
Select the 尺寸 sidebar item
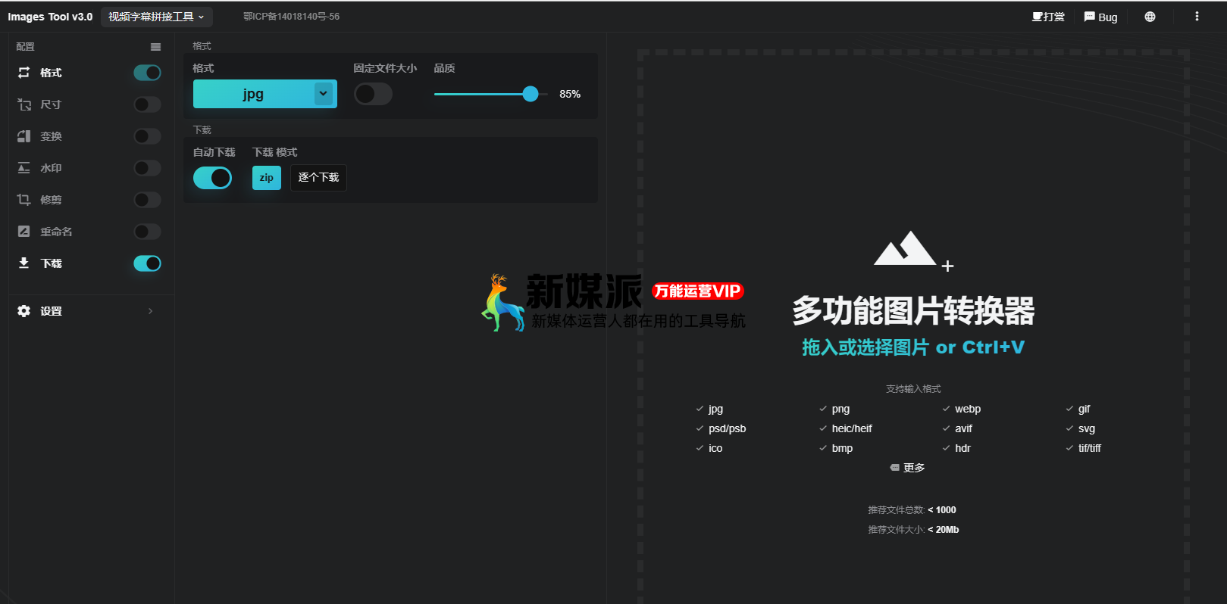pyautogui.click(x=51, y=104)
